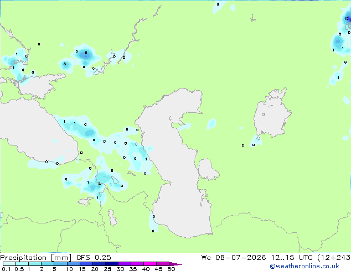Click the 'GFS 0.25' model label
This screenshot has width=351, height=271.
pyautogui.click(x=94, y=258)
